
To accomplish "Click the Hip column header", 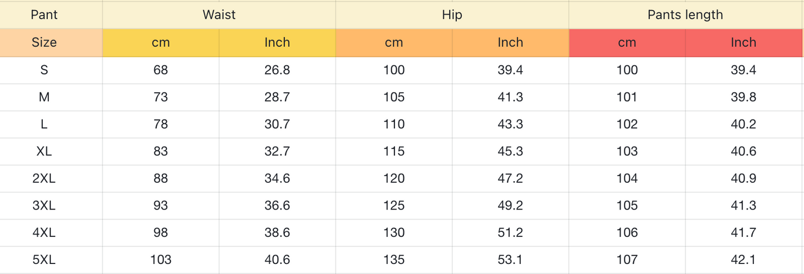I will [x=452, y=15].
